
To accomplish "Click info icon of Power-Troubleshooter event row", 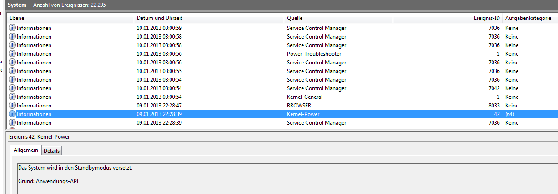I will 12,54.
